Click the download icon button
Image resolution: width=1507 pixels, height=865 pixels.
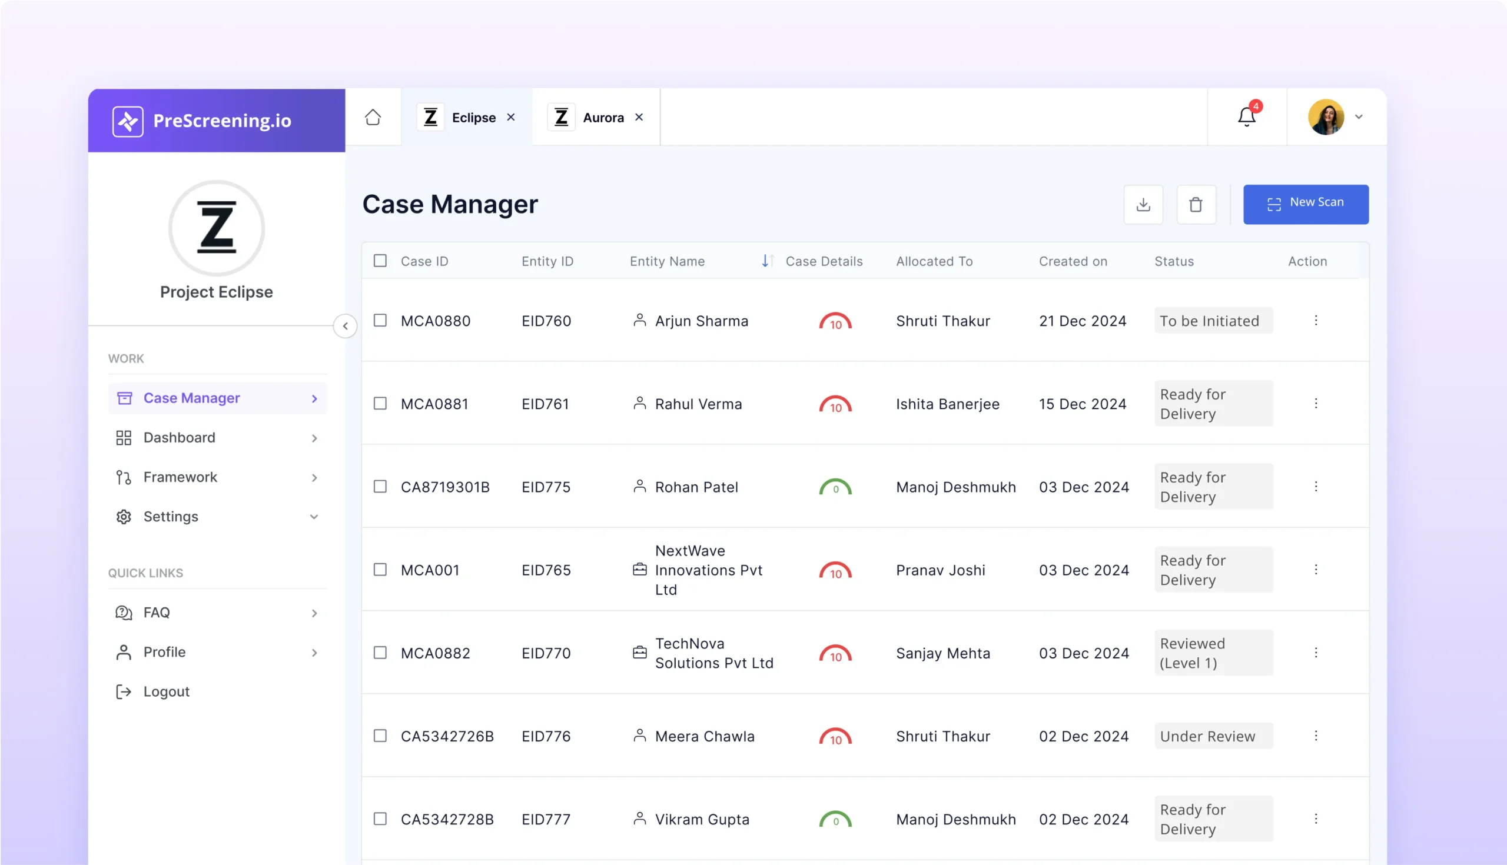[1143, 204]
